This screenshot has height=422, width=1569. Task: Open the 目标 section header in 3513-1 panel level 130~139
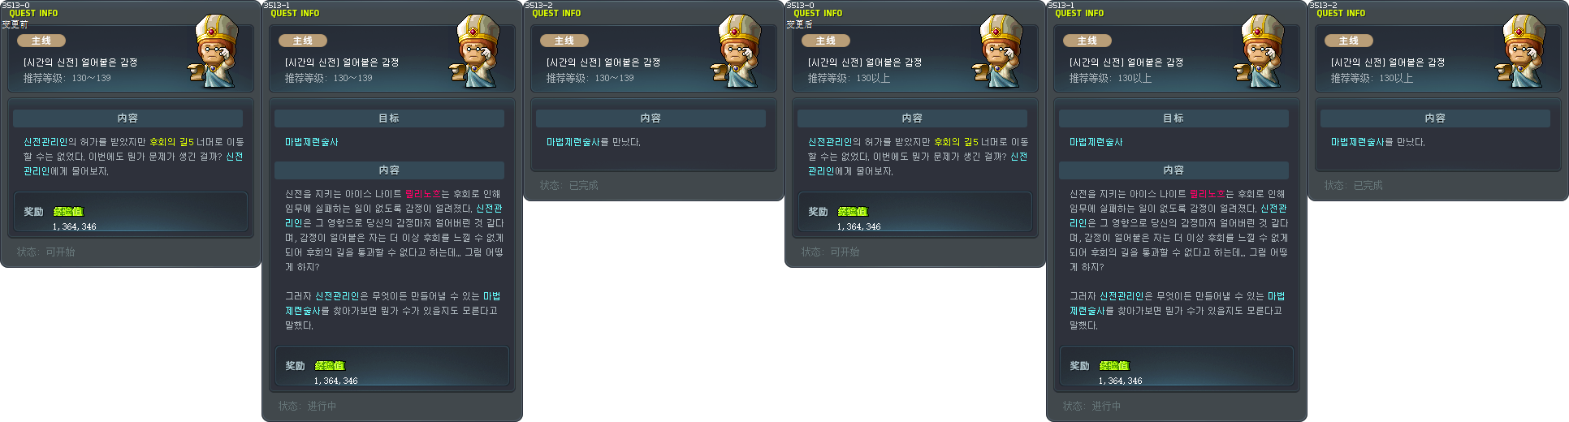coord(389,118)
